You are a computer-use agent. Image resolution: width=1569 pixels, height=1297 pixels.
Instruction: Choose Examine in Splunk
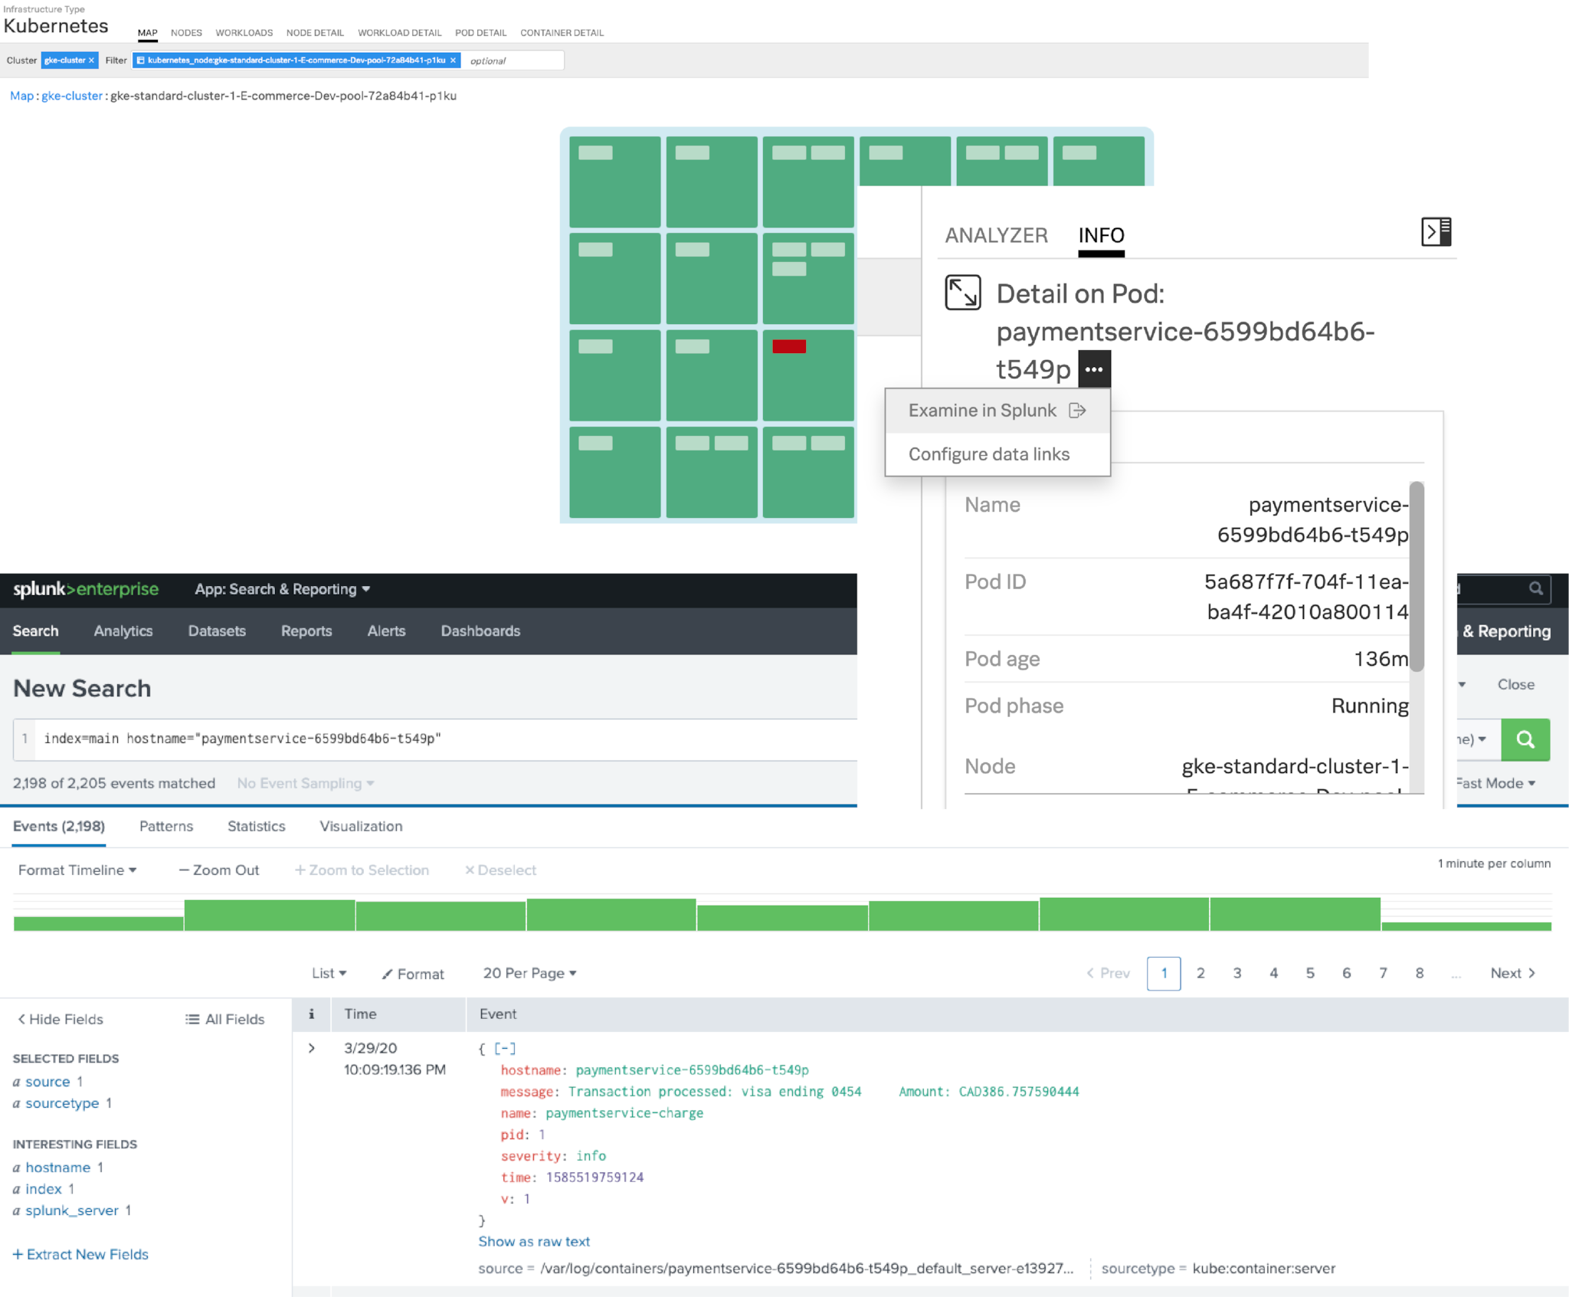[997, 411]
